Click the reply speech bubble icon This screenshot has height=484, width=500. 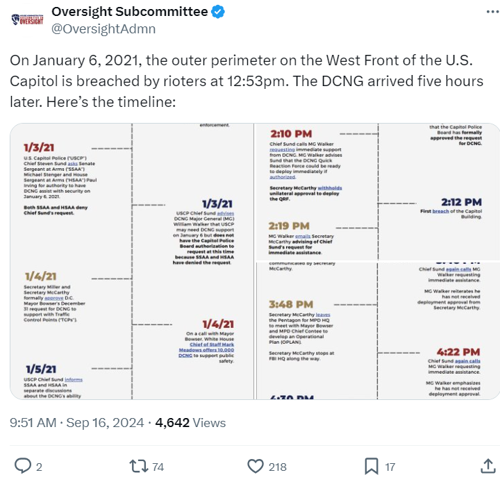23,466
